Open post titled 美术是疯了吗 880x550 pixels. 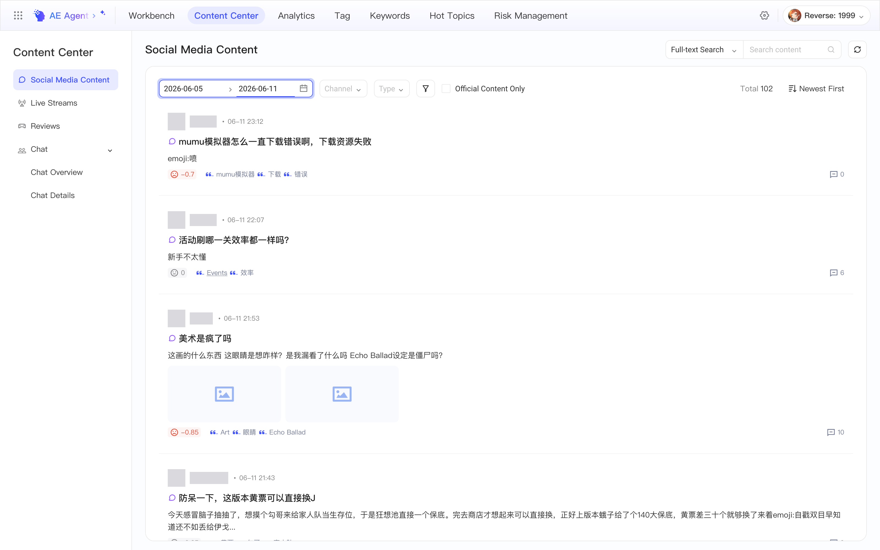(x=205, y=339)
